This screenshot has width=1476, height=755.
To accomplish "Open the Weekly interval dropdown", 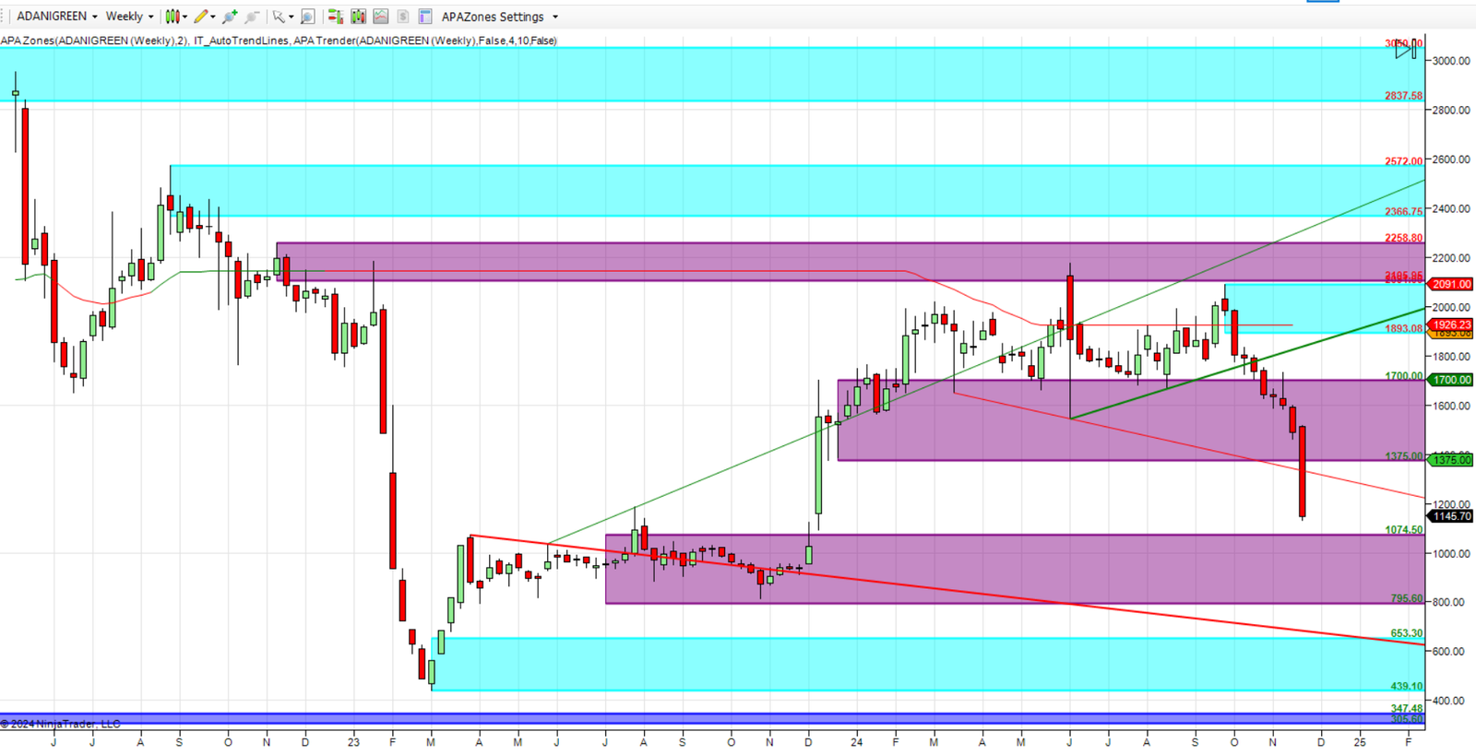I will tap(129, 17).
